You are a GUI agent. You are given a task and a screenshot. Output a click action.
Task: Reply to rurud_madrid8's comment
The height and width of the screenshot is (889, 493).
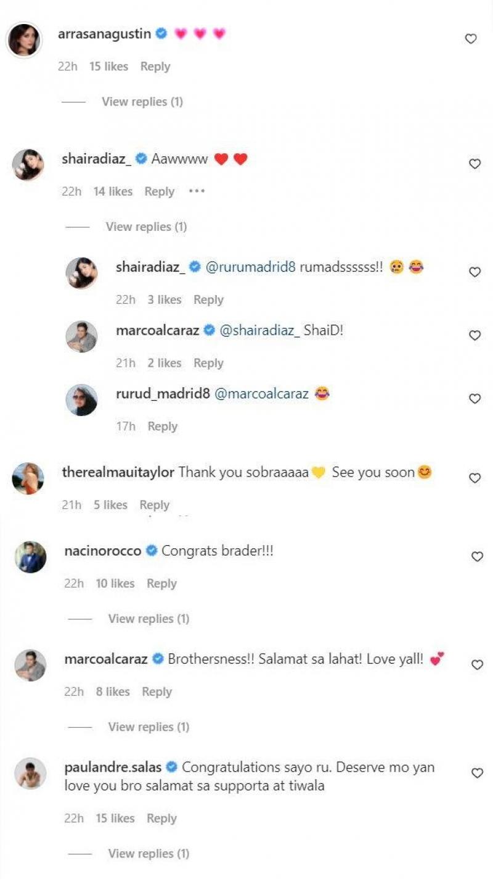pyautogui.click(x=162, y=426)
